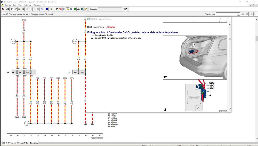Open the Warnings menu
Image resolution: width=258 pixels, height=146 pixels.
(x=37, y=5)
